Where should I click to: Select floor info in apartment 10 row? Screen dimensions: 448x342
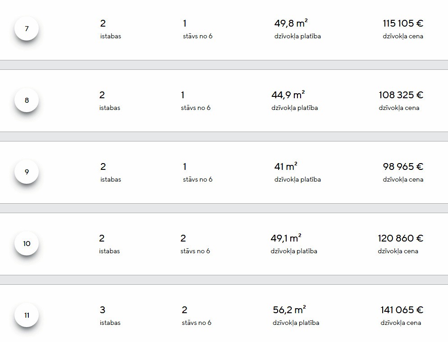pyautogui.click(x=183, y=238)
